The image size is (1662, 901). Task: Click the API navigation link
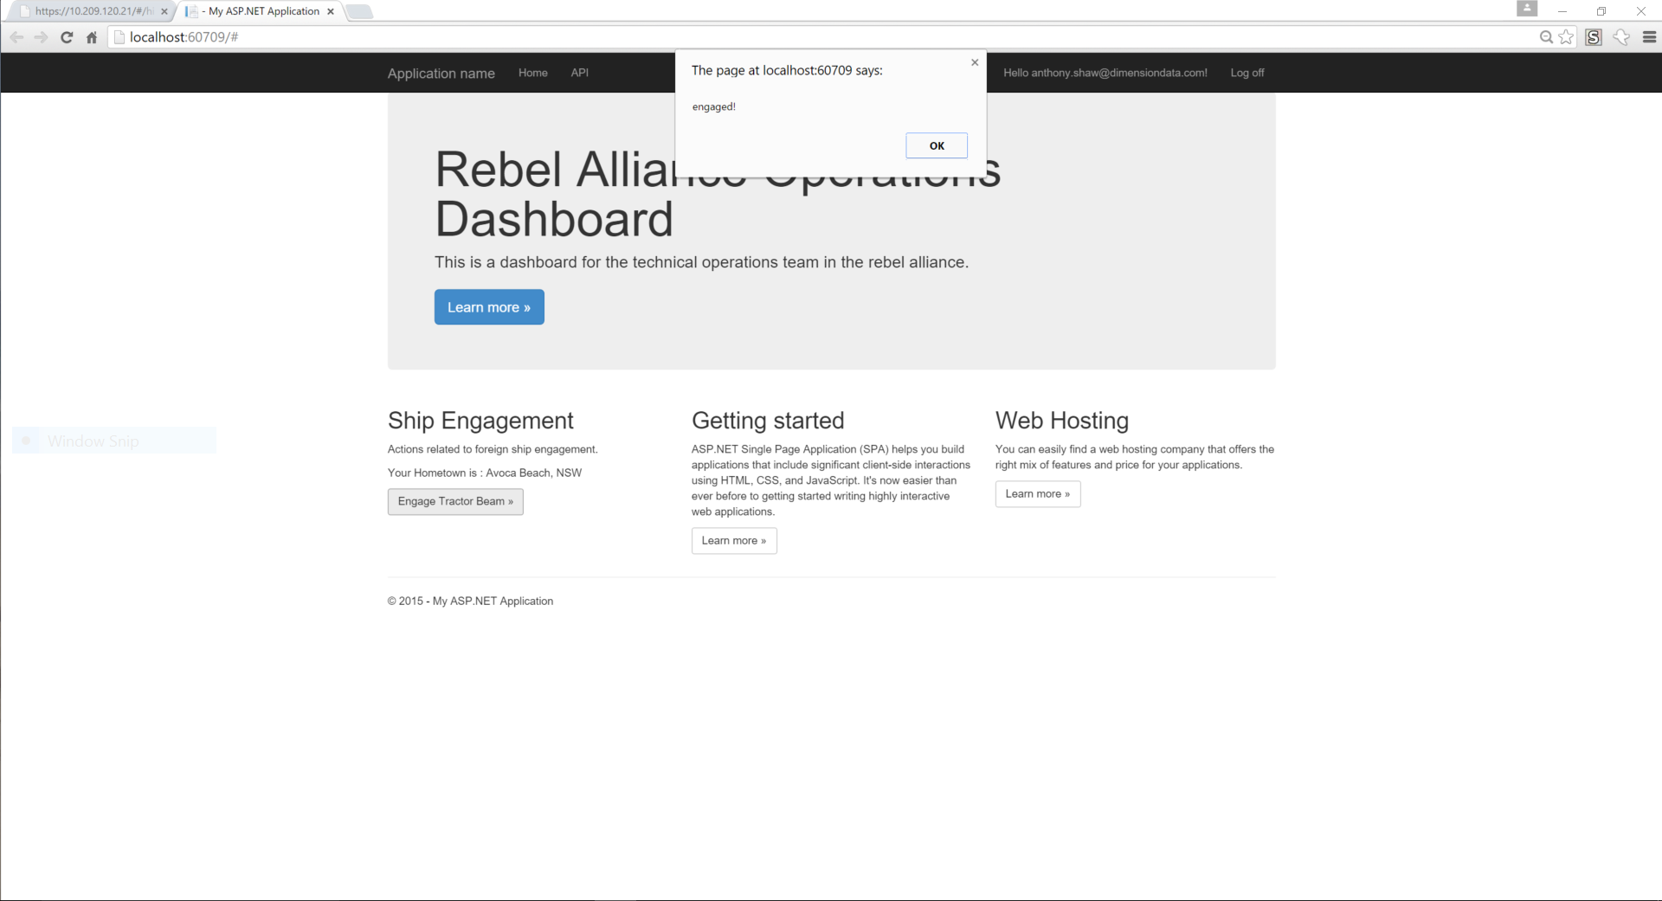(579, 73)
